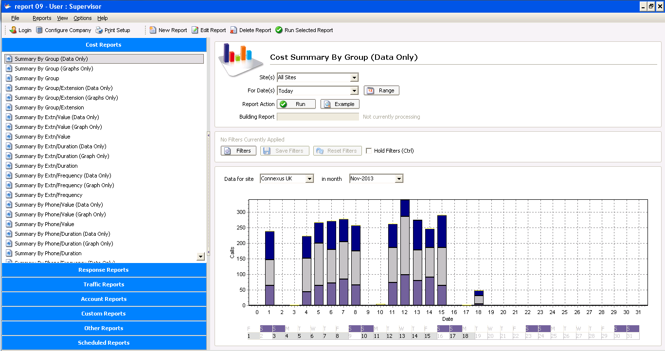Expand the Account Reports section
The width and height of the screenshot is (665, 351).
pos(104,299)
